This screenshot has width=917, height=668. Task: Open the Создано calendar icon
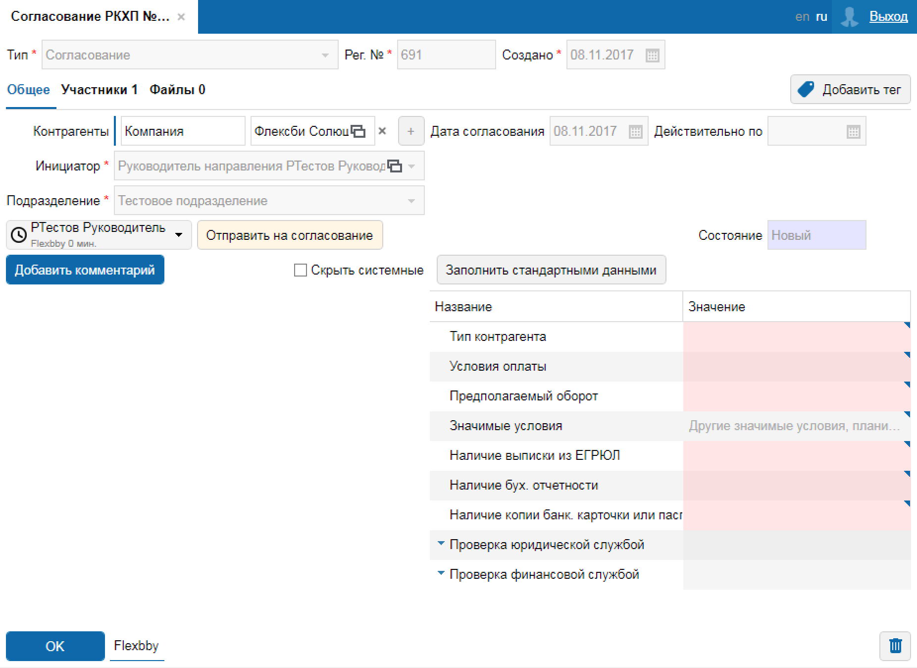(x=652, y=56)
